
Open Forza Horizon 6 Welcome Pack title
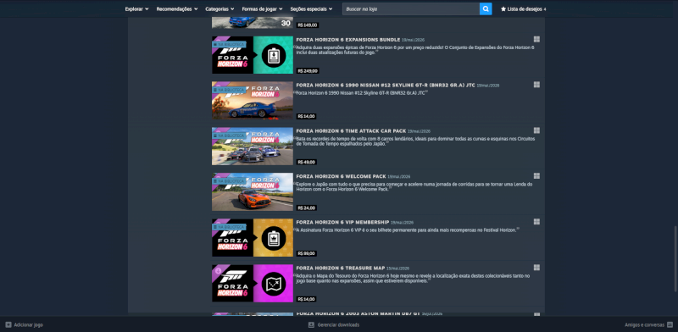coord(342,176)
